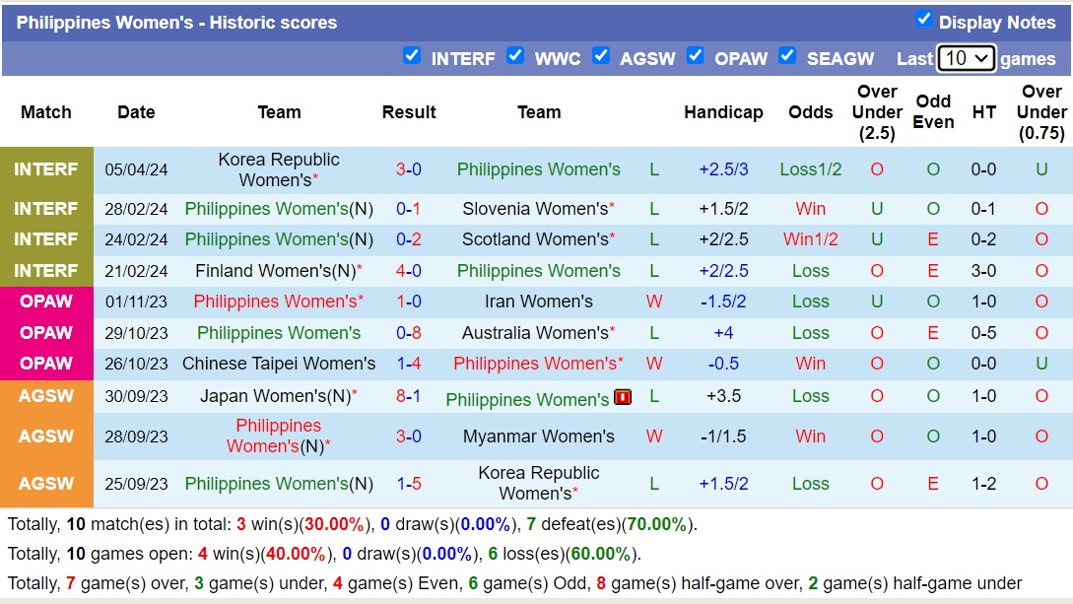Disable the WWC competition filter
The height and width of the screenshot is (604, 1073).
click(515, 56)
